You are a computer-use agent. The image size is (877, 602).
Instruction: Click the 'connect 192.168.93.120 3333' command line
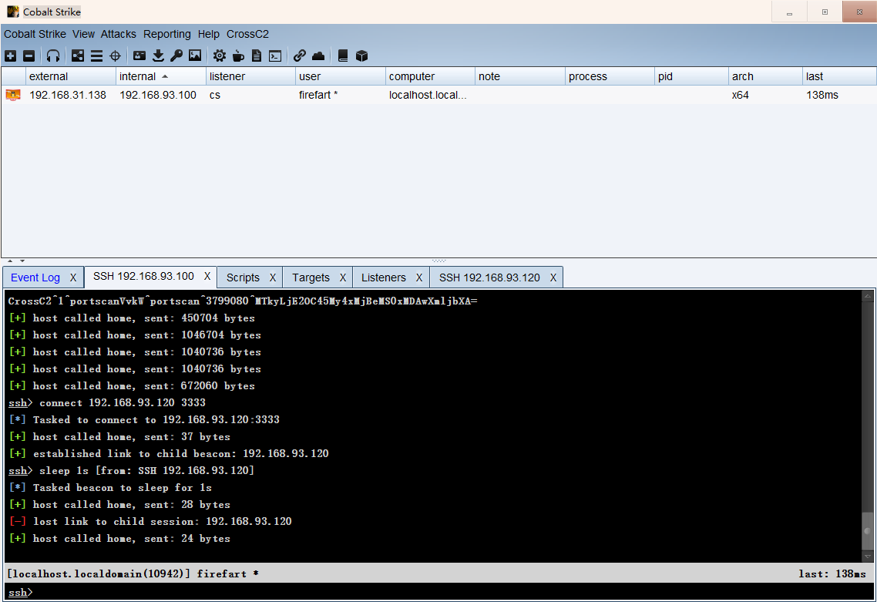107,403
